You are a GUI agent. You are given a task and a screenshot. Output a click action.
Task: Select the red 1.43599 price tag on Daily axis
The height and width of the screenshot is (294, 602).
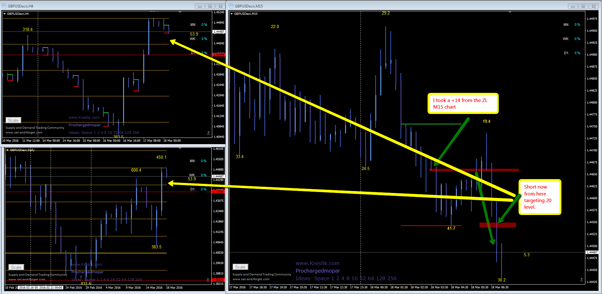(x=218, y=191)
